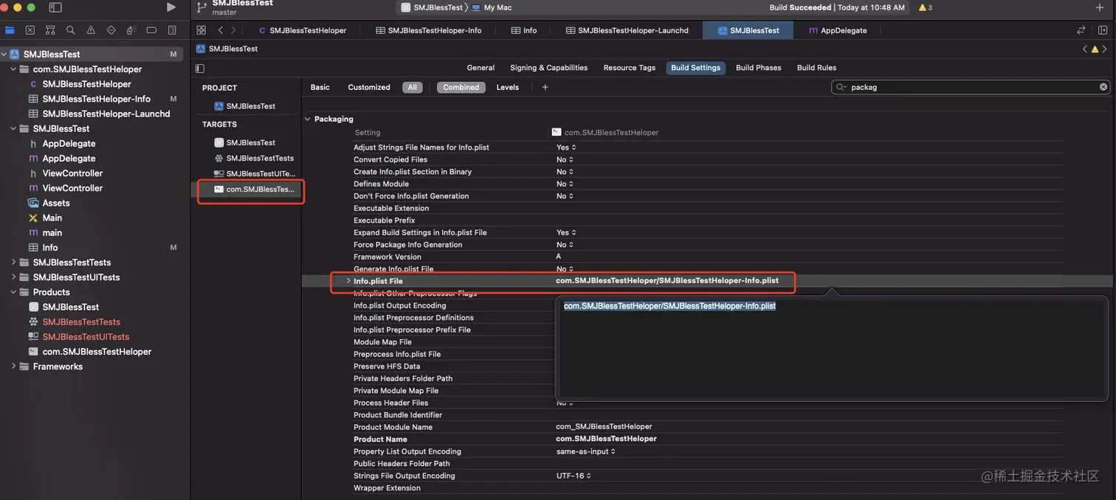
Task: Click the master branch icon
Action: (x=201, y=7)
